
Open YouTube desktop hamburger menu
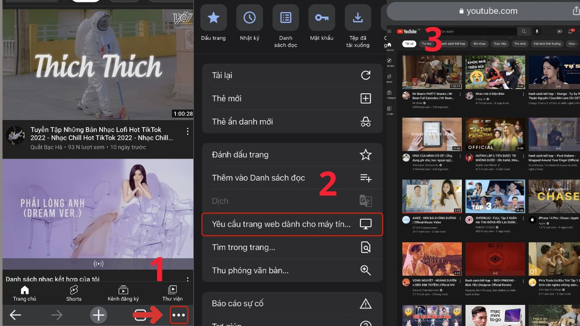click(390, 32)
